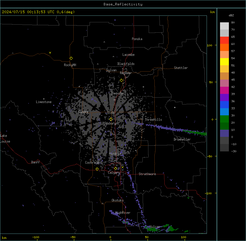Click the green echo band near Drumheller
The height and width of the screenshot is (241, 246).
point(195,133)
